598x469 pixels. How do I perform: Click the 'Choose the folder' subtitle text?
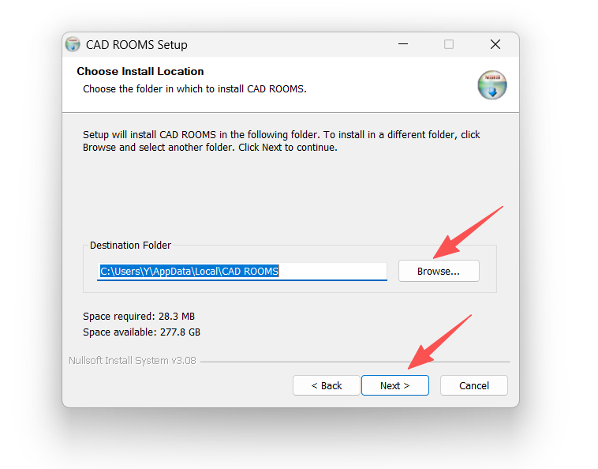pos(194,88)
